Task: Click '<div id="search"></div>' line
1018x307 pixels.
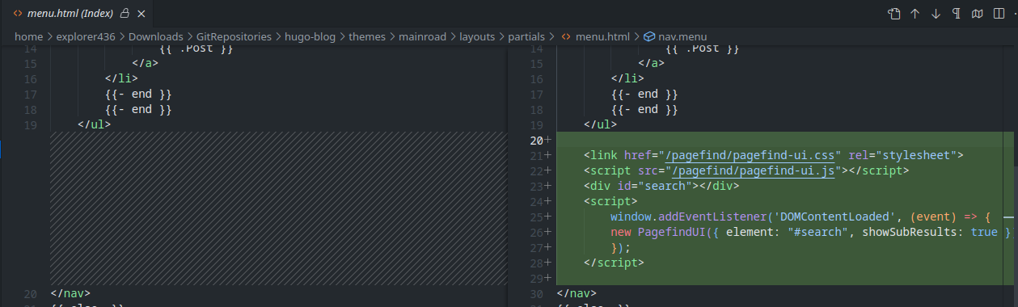Action: coord(661,186)
